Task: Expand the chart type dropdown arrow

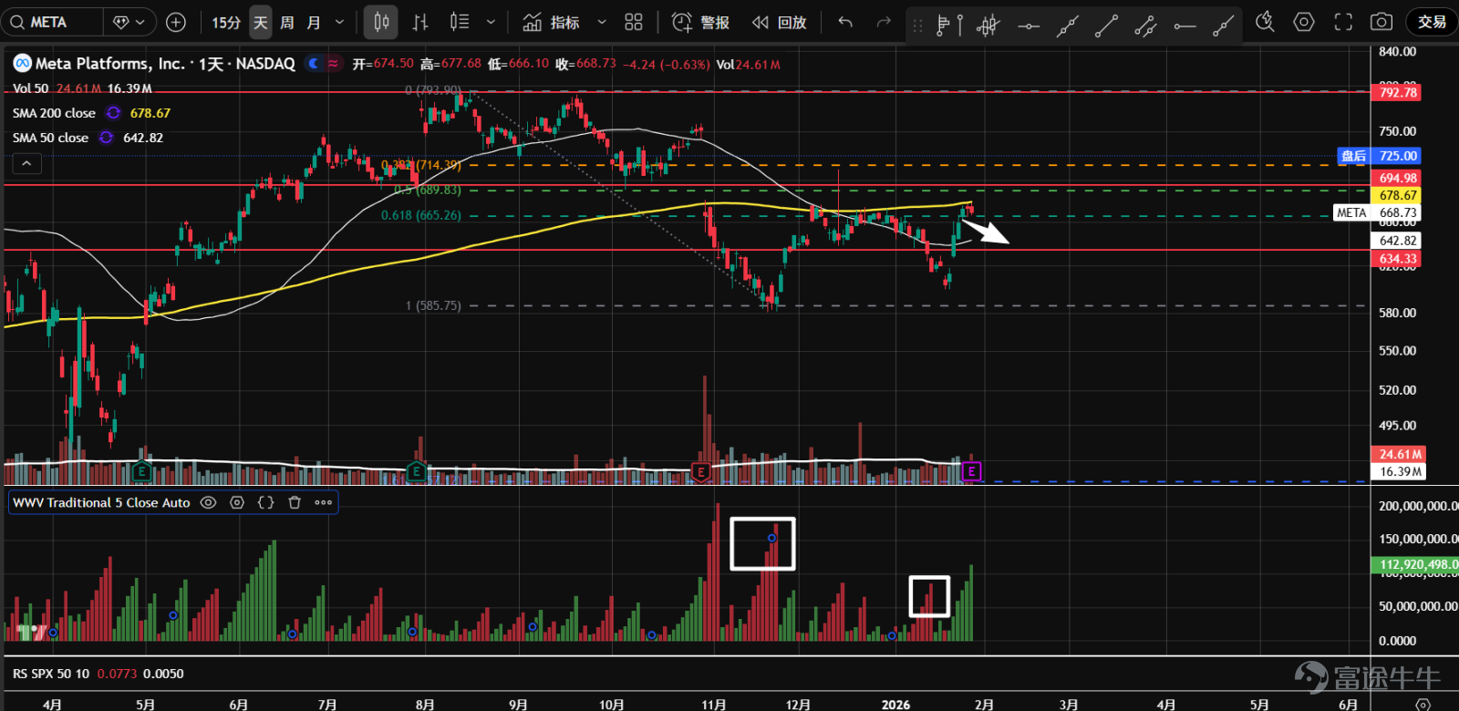Action: (x=491, y=22)
